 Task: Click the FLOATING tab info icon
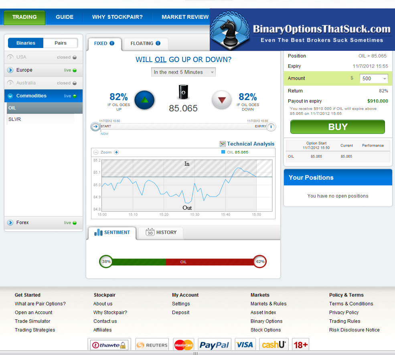click(x=158, y=43)
